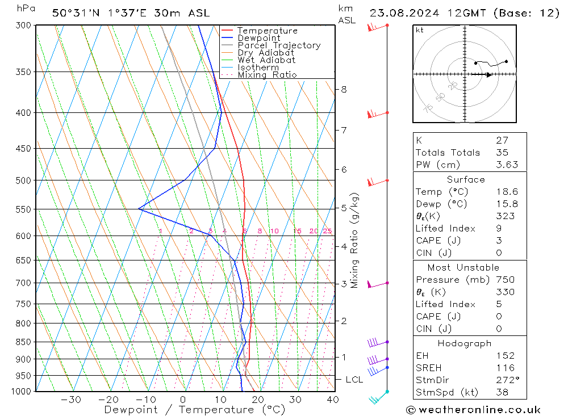568x416 pixels.
Task: Click the 'EH' value '152'
Action: (505, 355)
